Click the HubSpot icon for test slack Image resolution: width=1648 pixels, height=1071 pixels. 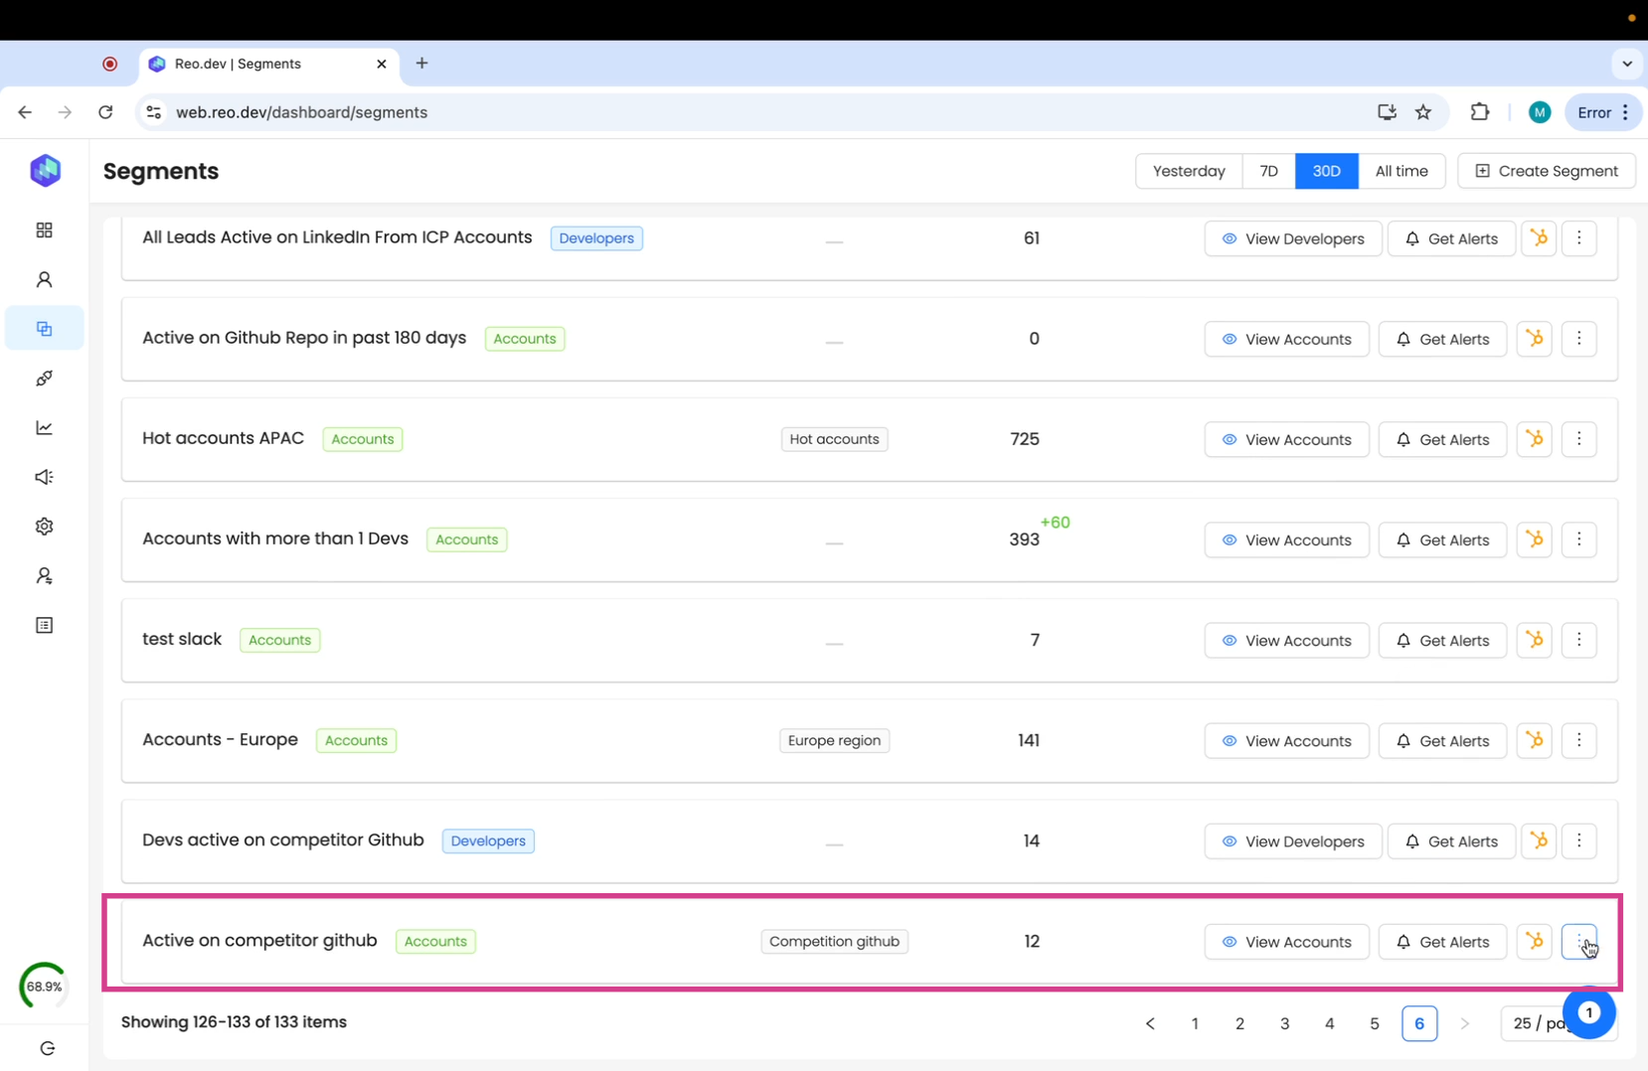point(1535,640)
